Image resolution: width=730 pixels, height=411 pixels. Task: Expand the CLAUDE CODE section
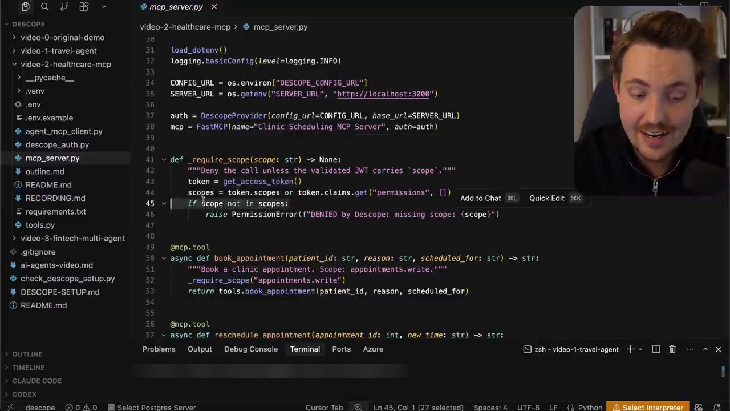36,381
